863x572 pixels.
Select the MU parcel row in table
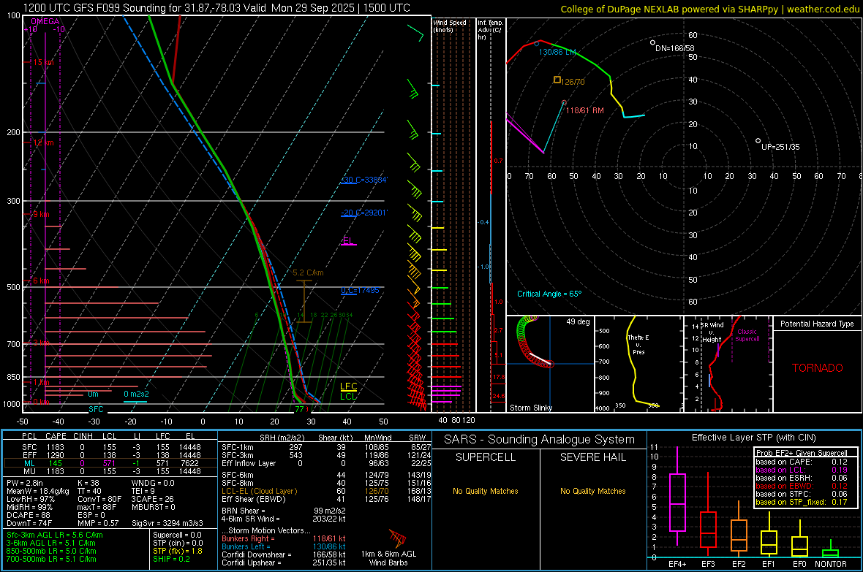[x=110, y=470]
